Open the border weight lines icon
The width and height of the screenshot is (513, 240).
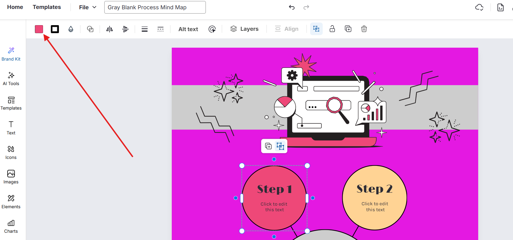coord(144,29)
